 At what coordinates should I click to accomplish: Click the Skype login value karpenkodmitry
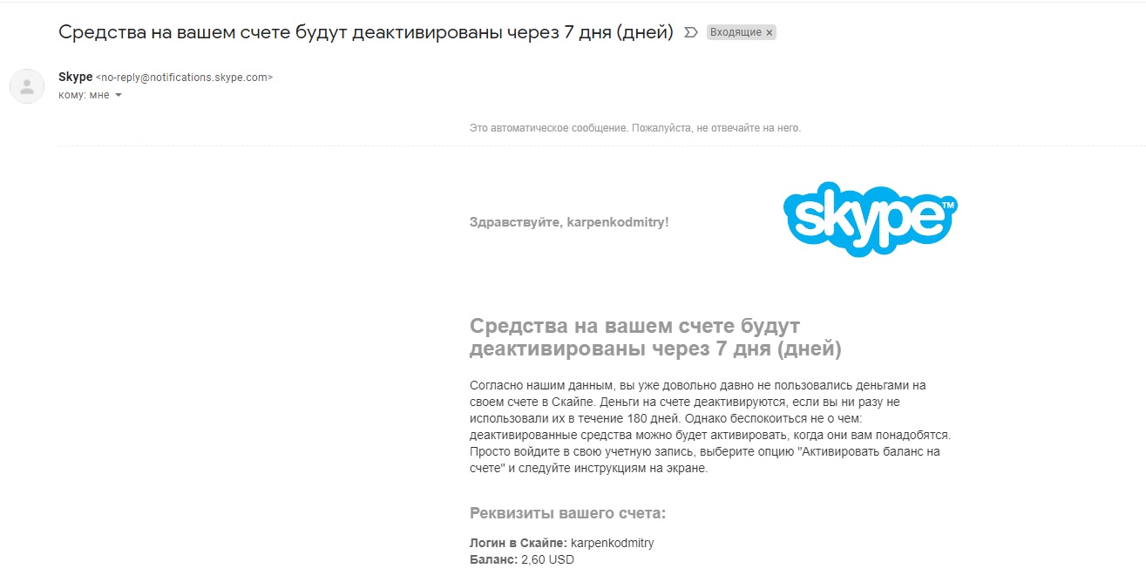[612, 543]
